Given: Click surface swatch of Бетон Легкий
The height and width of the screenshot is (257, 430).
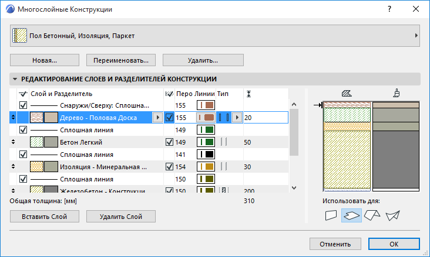Looking at the screenshot, I should click(51, 142).
